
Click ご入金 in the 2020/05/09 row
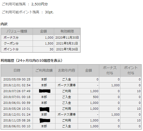[67, 79]
